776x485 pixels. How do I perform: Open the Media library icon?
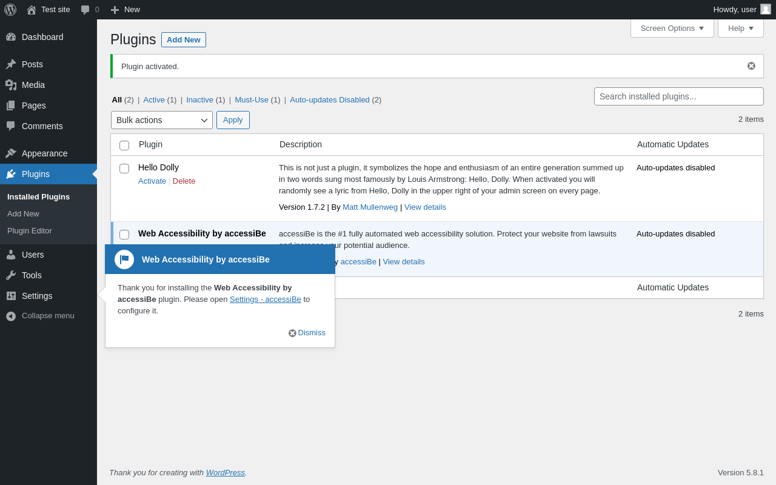pos(11,85)
